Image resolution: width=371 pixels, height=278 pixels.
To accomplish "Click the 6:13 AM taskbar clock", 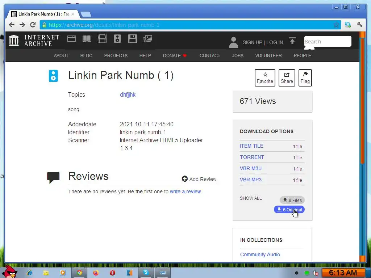I will point(343,273).
